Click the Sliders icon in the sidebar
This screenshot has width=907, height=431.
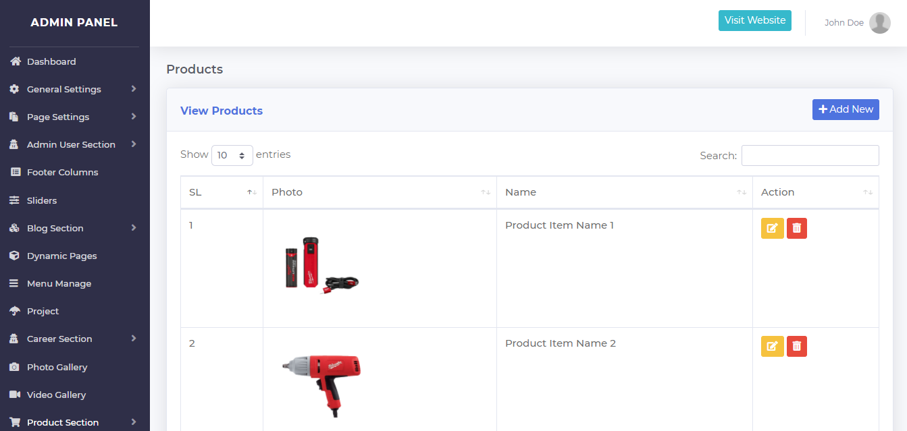pyautogui.click(x=15, y=200)
